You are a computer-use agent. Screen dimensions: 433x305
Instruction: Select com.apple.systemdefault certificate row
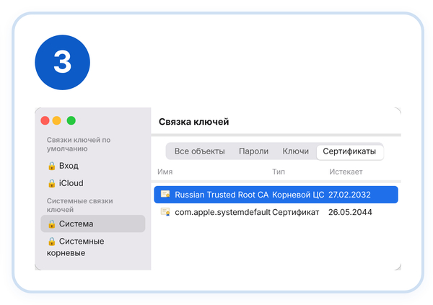[276, 212]
